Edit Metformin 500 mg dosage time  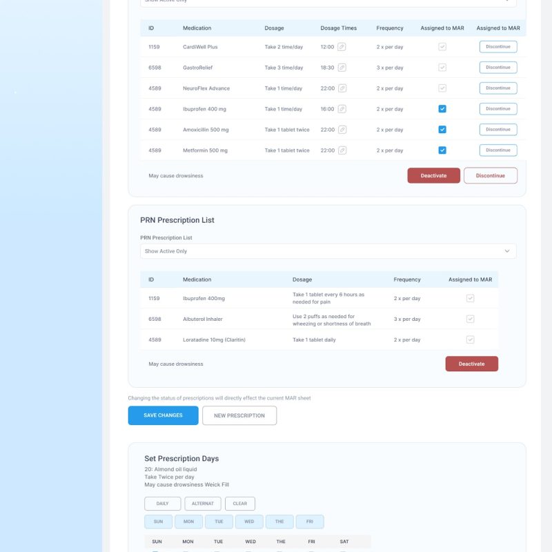tap(342, 150)
